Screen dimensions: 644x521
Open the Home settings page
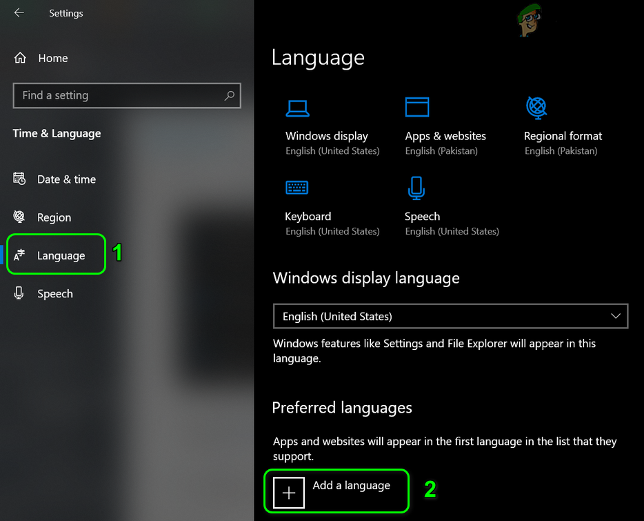click(x=53, y=58)
